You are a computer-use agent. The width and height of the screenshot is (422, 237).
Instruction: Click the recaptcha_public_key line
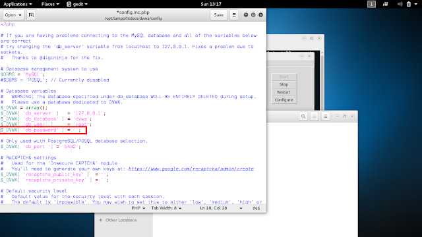tap(55, 174)
